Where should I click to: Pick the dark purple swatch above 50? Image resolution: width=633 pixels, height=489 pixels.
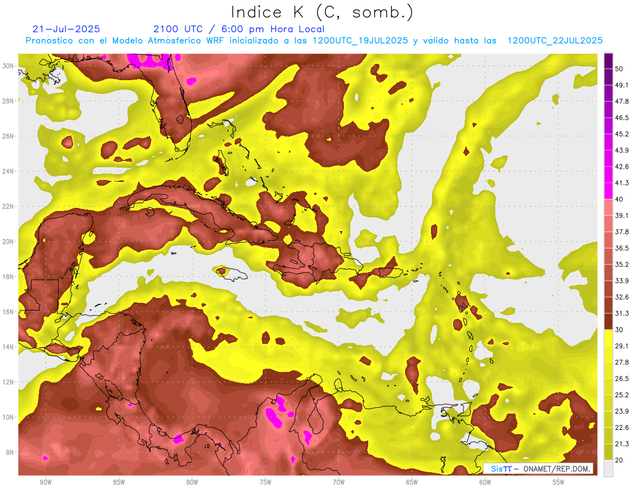click(608, 61)
